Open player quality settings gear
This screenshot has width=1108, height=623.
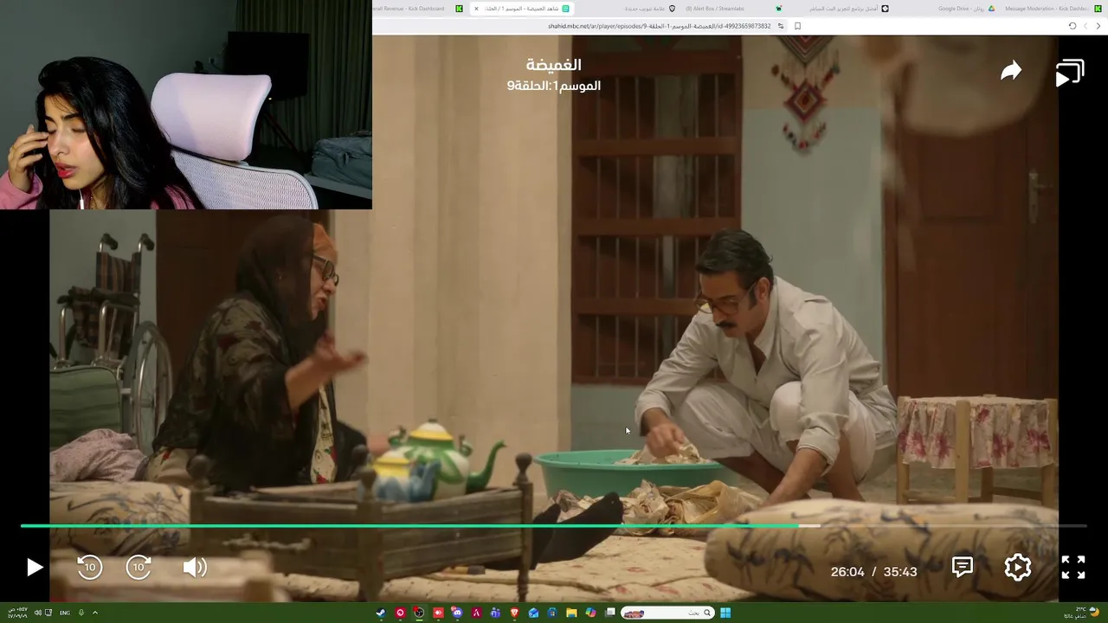(1018, 567)
